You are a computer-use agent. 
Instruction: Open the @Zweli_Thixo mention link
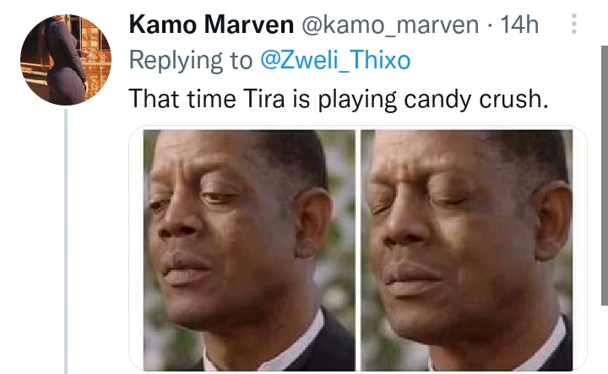[x=335, y=61]
